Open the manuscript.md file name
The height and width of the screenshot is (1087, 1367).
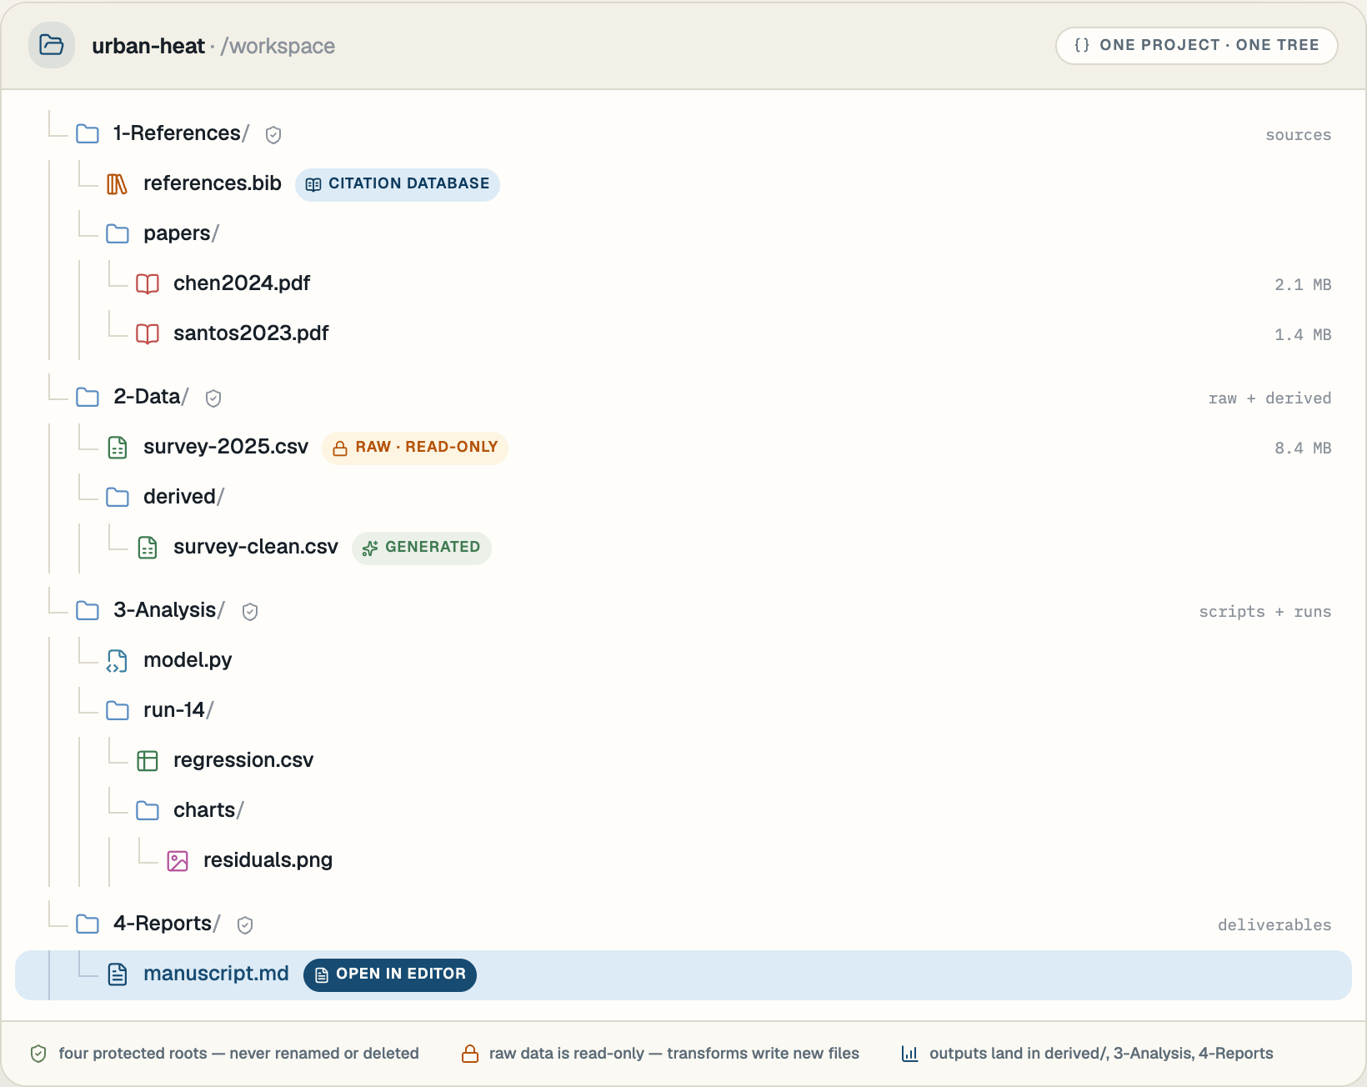click(x=216, y=974)
